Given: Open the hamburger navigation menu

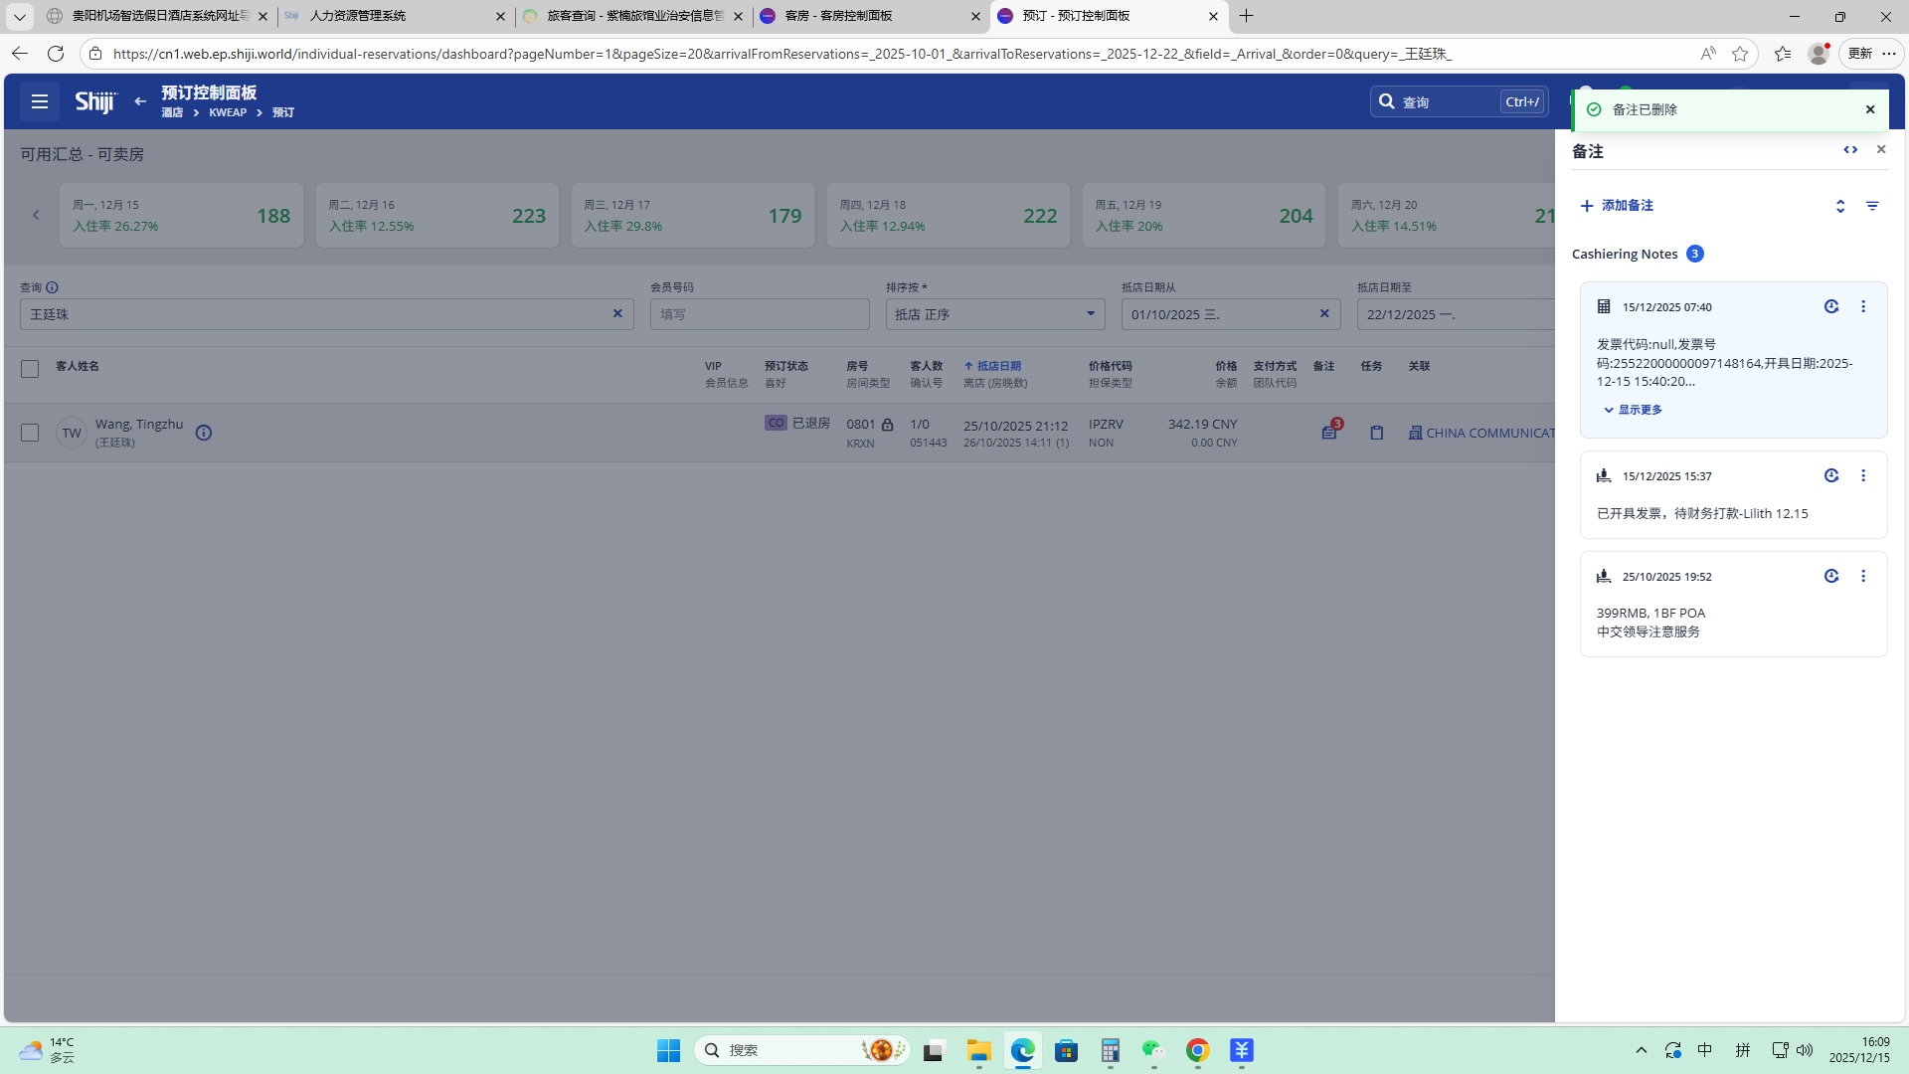Looking at the screenshot, I should coord(40,101).
